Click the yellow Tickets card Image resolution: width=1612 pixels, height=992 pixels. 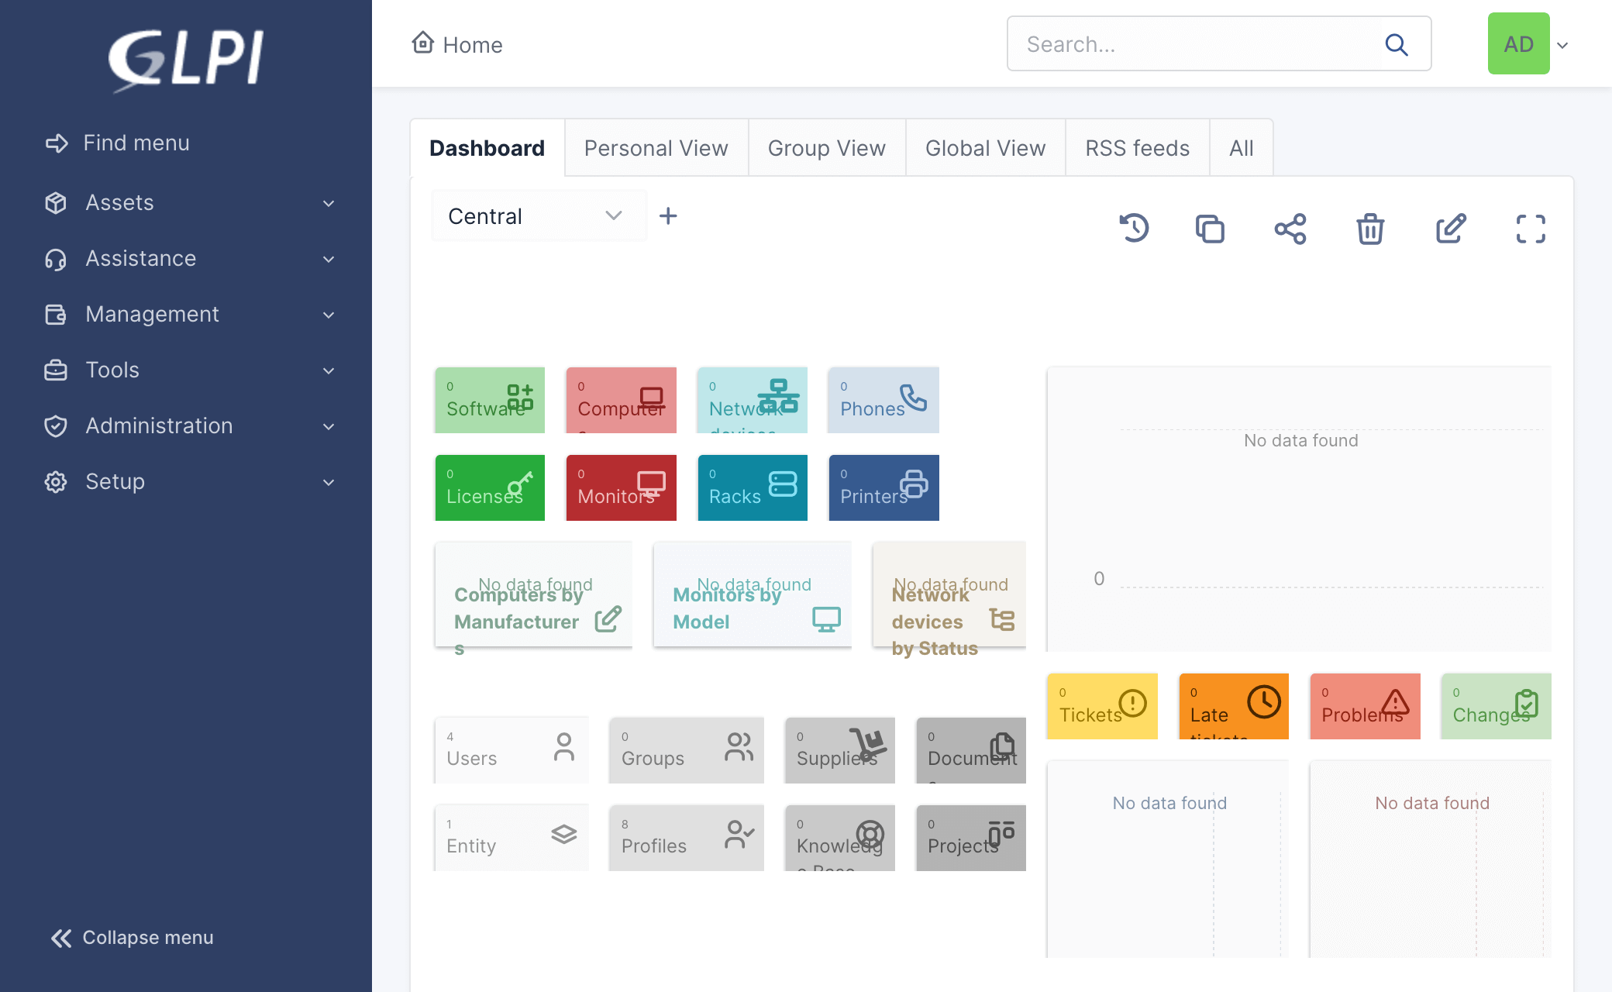[1101, 705]
